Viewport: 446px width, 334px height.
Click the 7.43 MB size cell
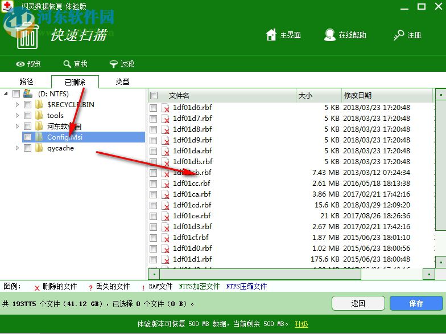click(325, 172)
